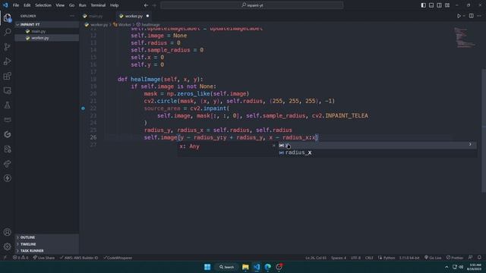Open the Manage gear menu
This screenshot has width=486, height=273.
point(7,246)
